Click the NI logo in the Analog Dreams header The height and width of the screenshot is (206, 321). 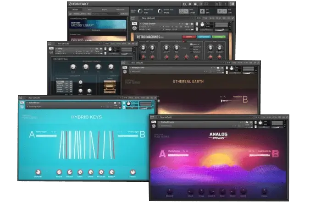(154, 126)
